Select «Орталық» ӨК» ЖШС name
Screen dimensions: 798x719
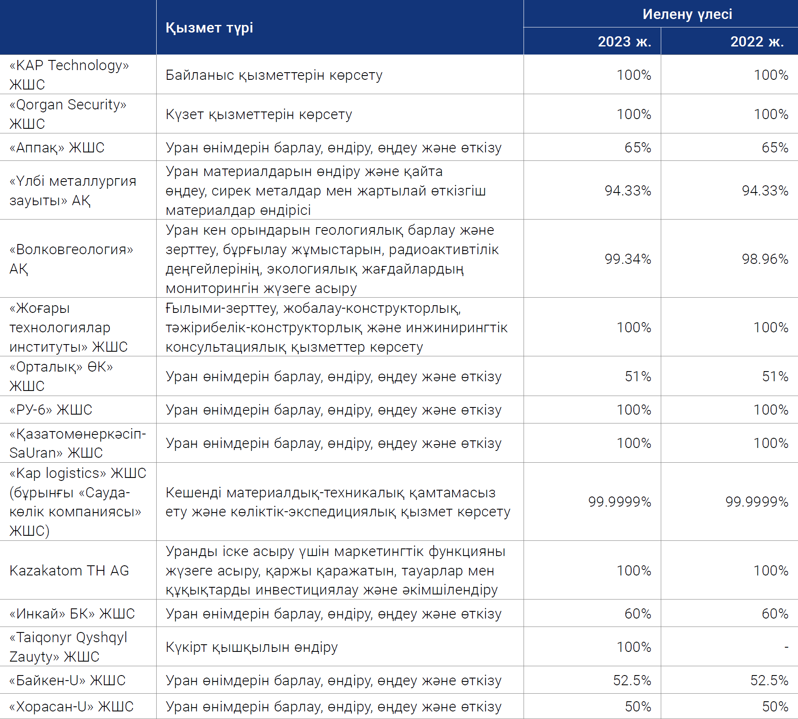click(61, 376)
